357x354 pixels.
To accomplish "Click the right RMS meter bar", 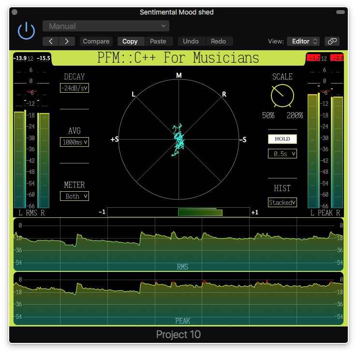I will pyautogui.click(x=45, y=160).
